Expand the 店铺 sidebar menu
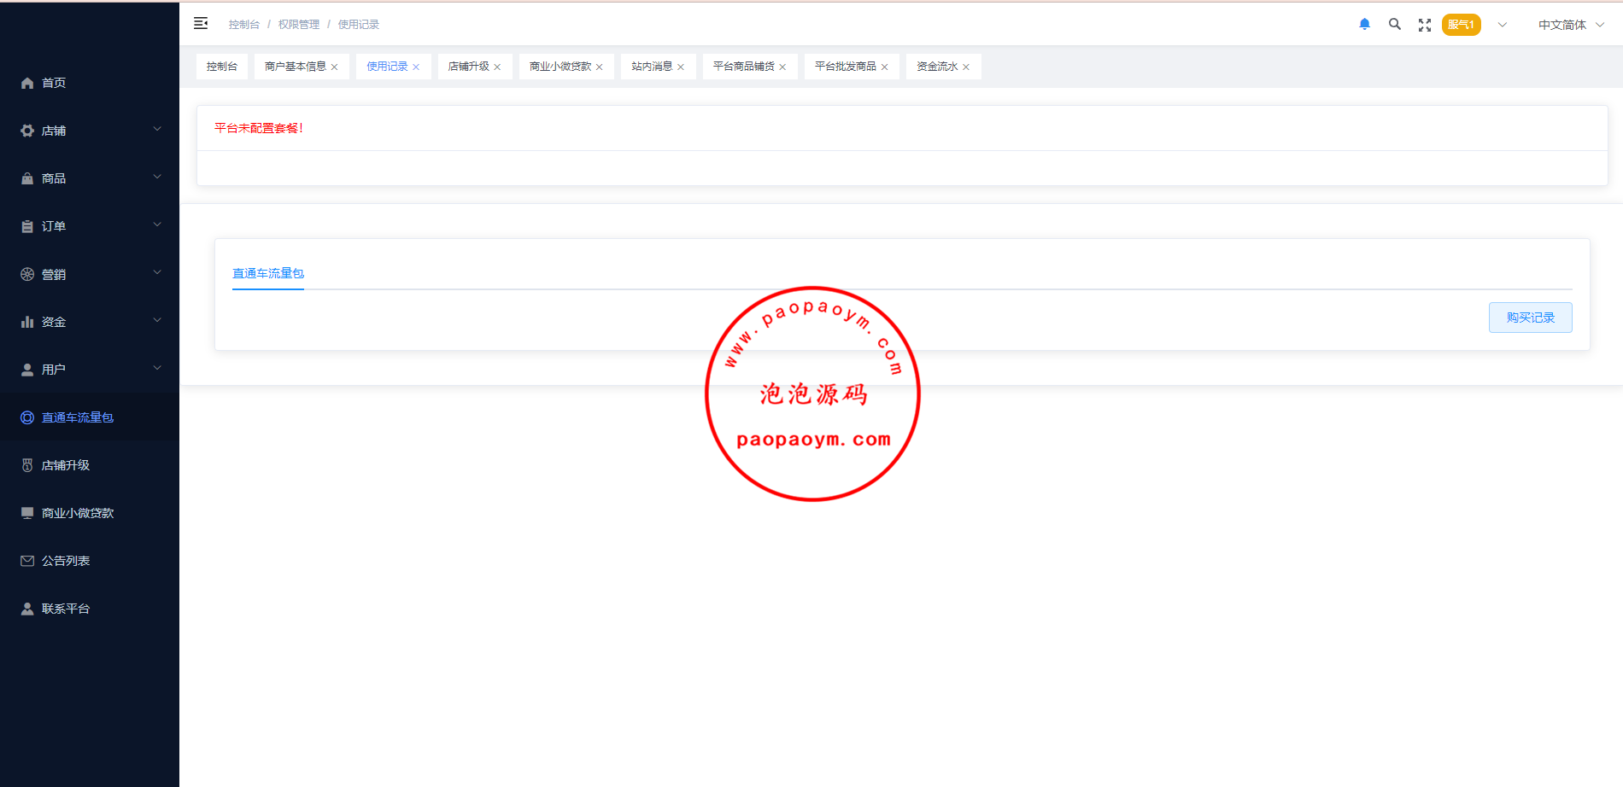This screenshot has width=1623, height=787. [89, 131]
